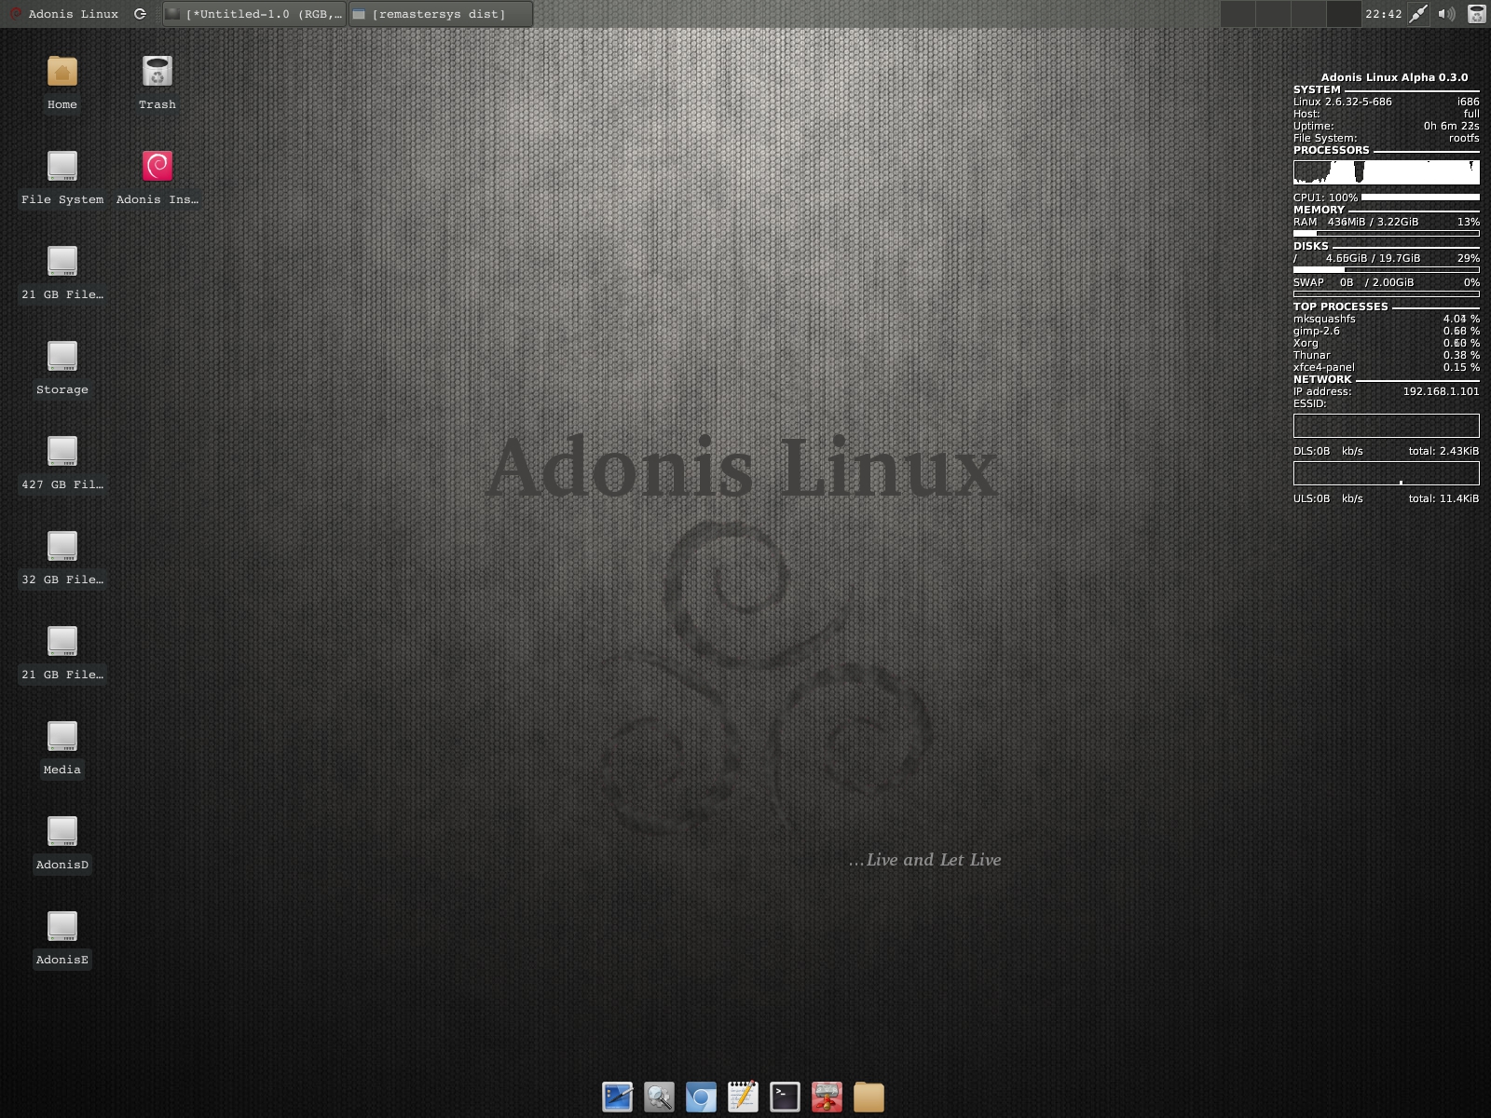
Task: Launch Chromium browser from the dock
Action: tap(701, 1097)
